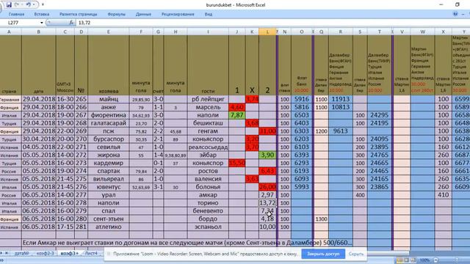470x264 pixels.
Task: Click the sheet navigation next-sheet arrow
Action: (1, 253)
